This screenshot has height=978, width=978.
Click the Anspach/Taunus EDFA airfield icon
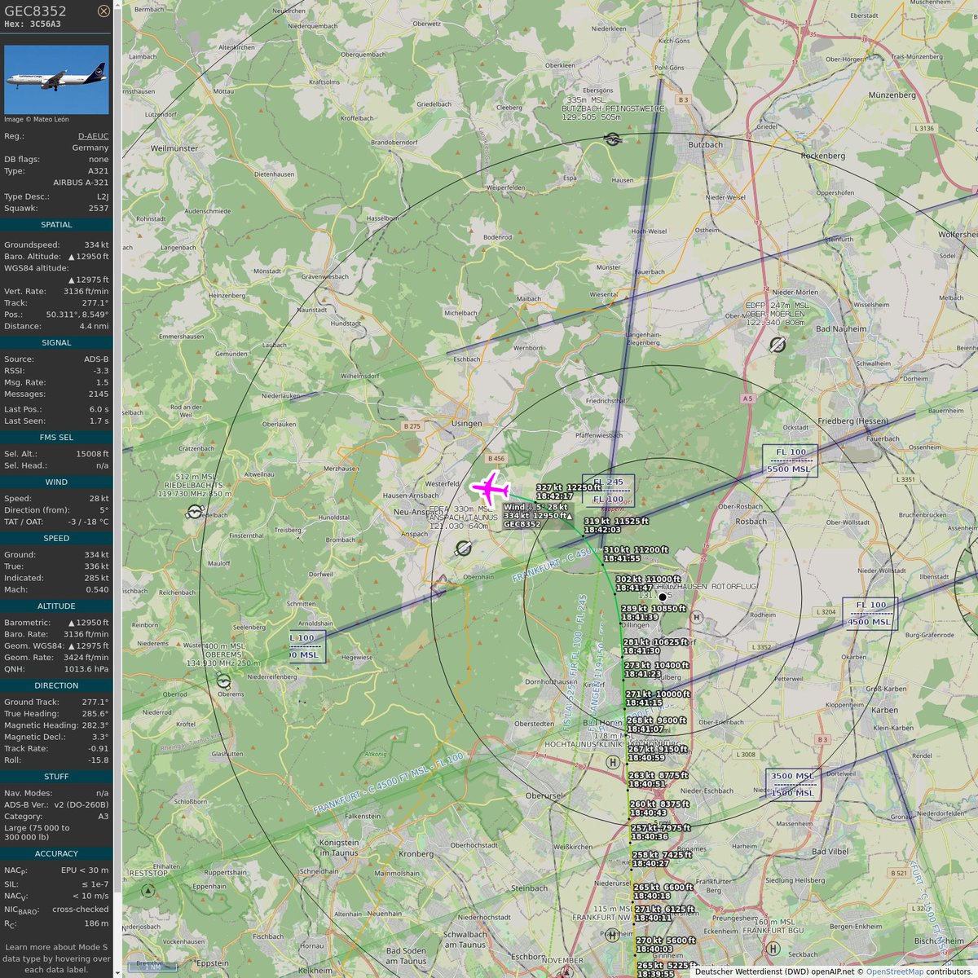click(x=464, y=548)
